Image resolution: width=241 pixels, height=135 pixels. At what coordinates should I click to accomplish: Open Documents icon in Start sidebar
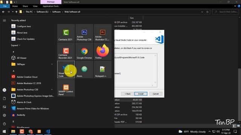point(4,98)
